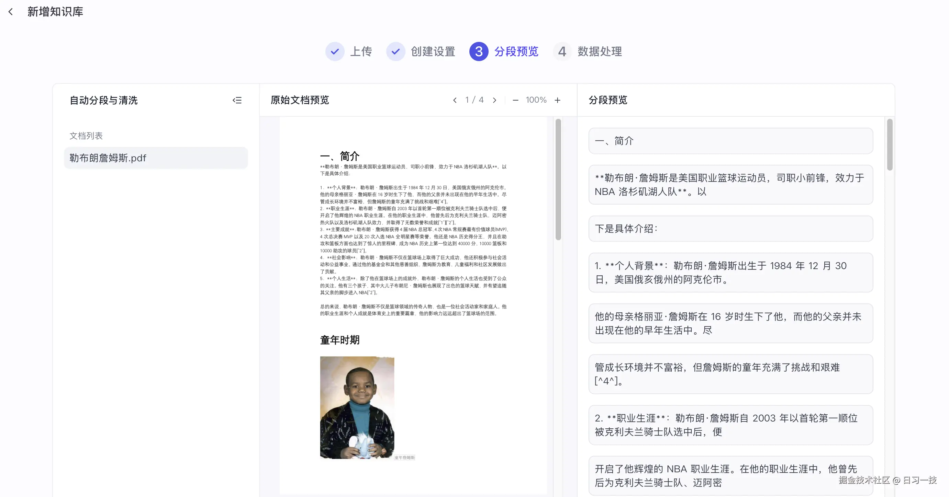Click the back arrow beside 新增知识库
The height and width of the screenshot is (497, 949).
(11, 12)
